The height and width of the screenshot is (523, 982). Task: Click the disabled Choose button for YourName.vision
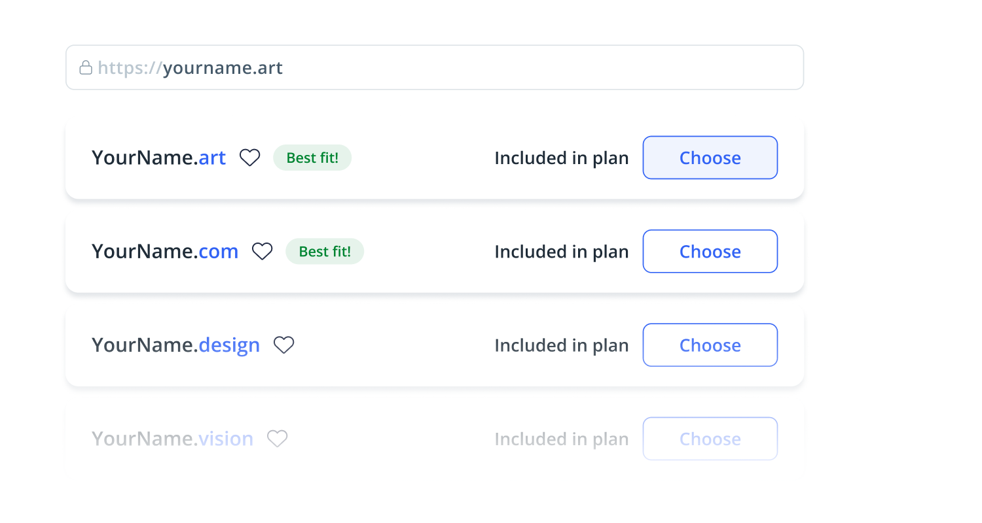tap(710, 439)
